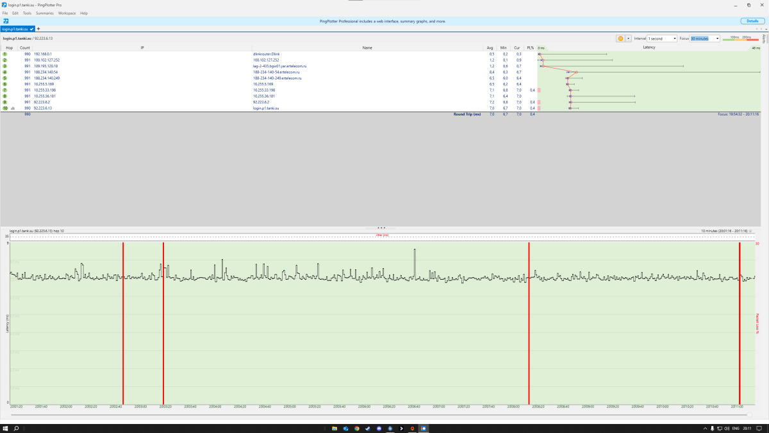The width and height of the screenshot is (769, 433).
Task: Pause the trace with the orange button
Action: pyautogui.click(x=620, y=38)
